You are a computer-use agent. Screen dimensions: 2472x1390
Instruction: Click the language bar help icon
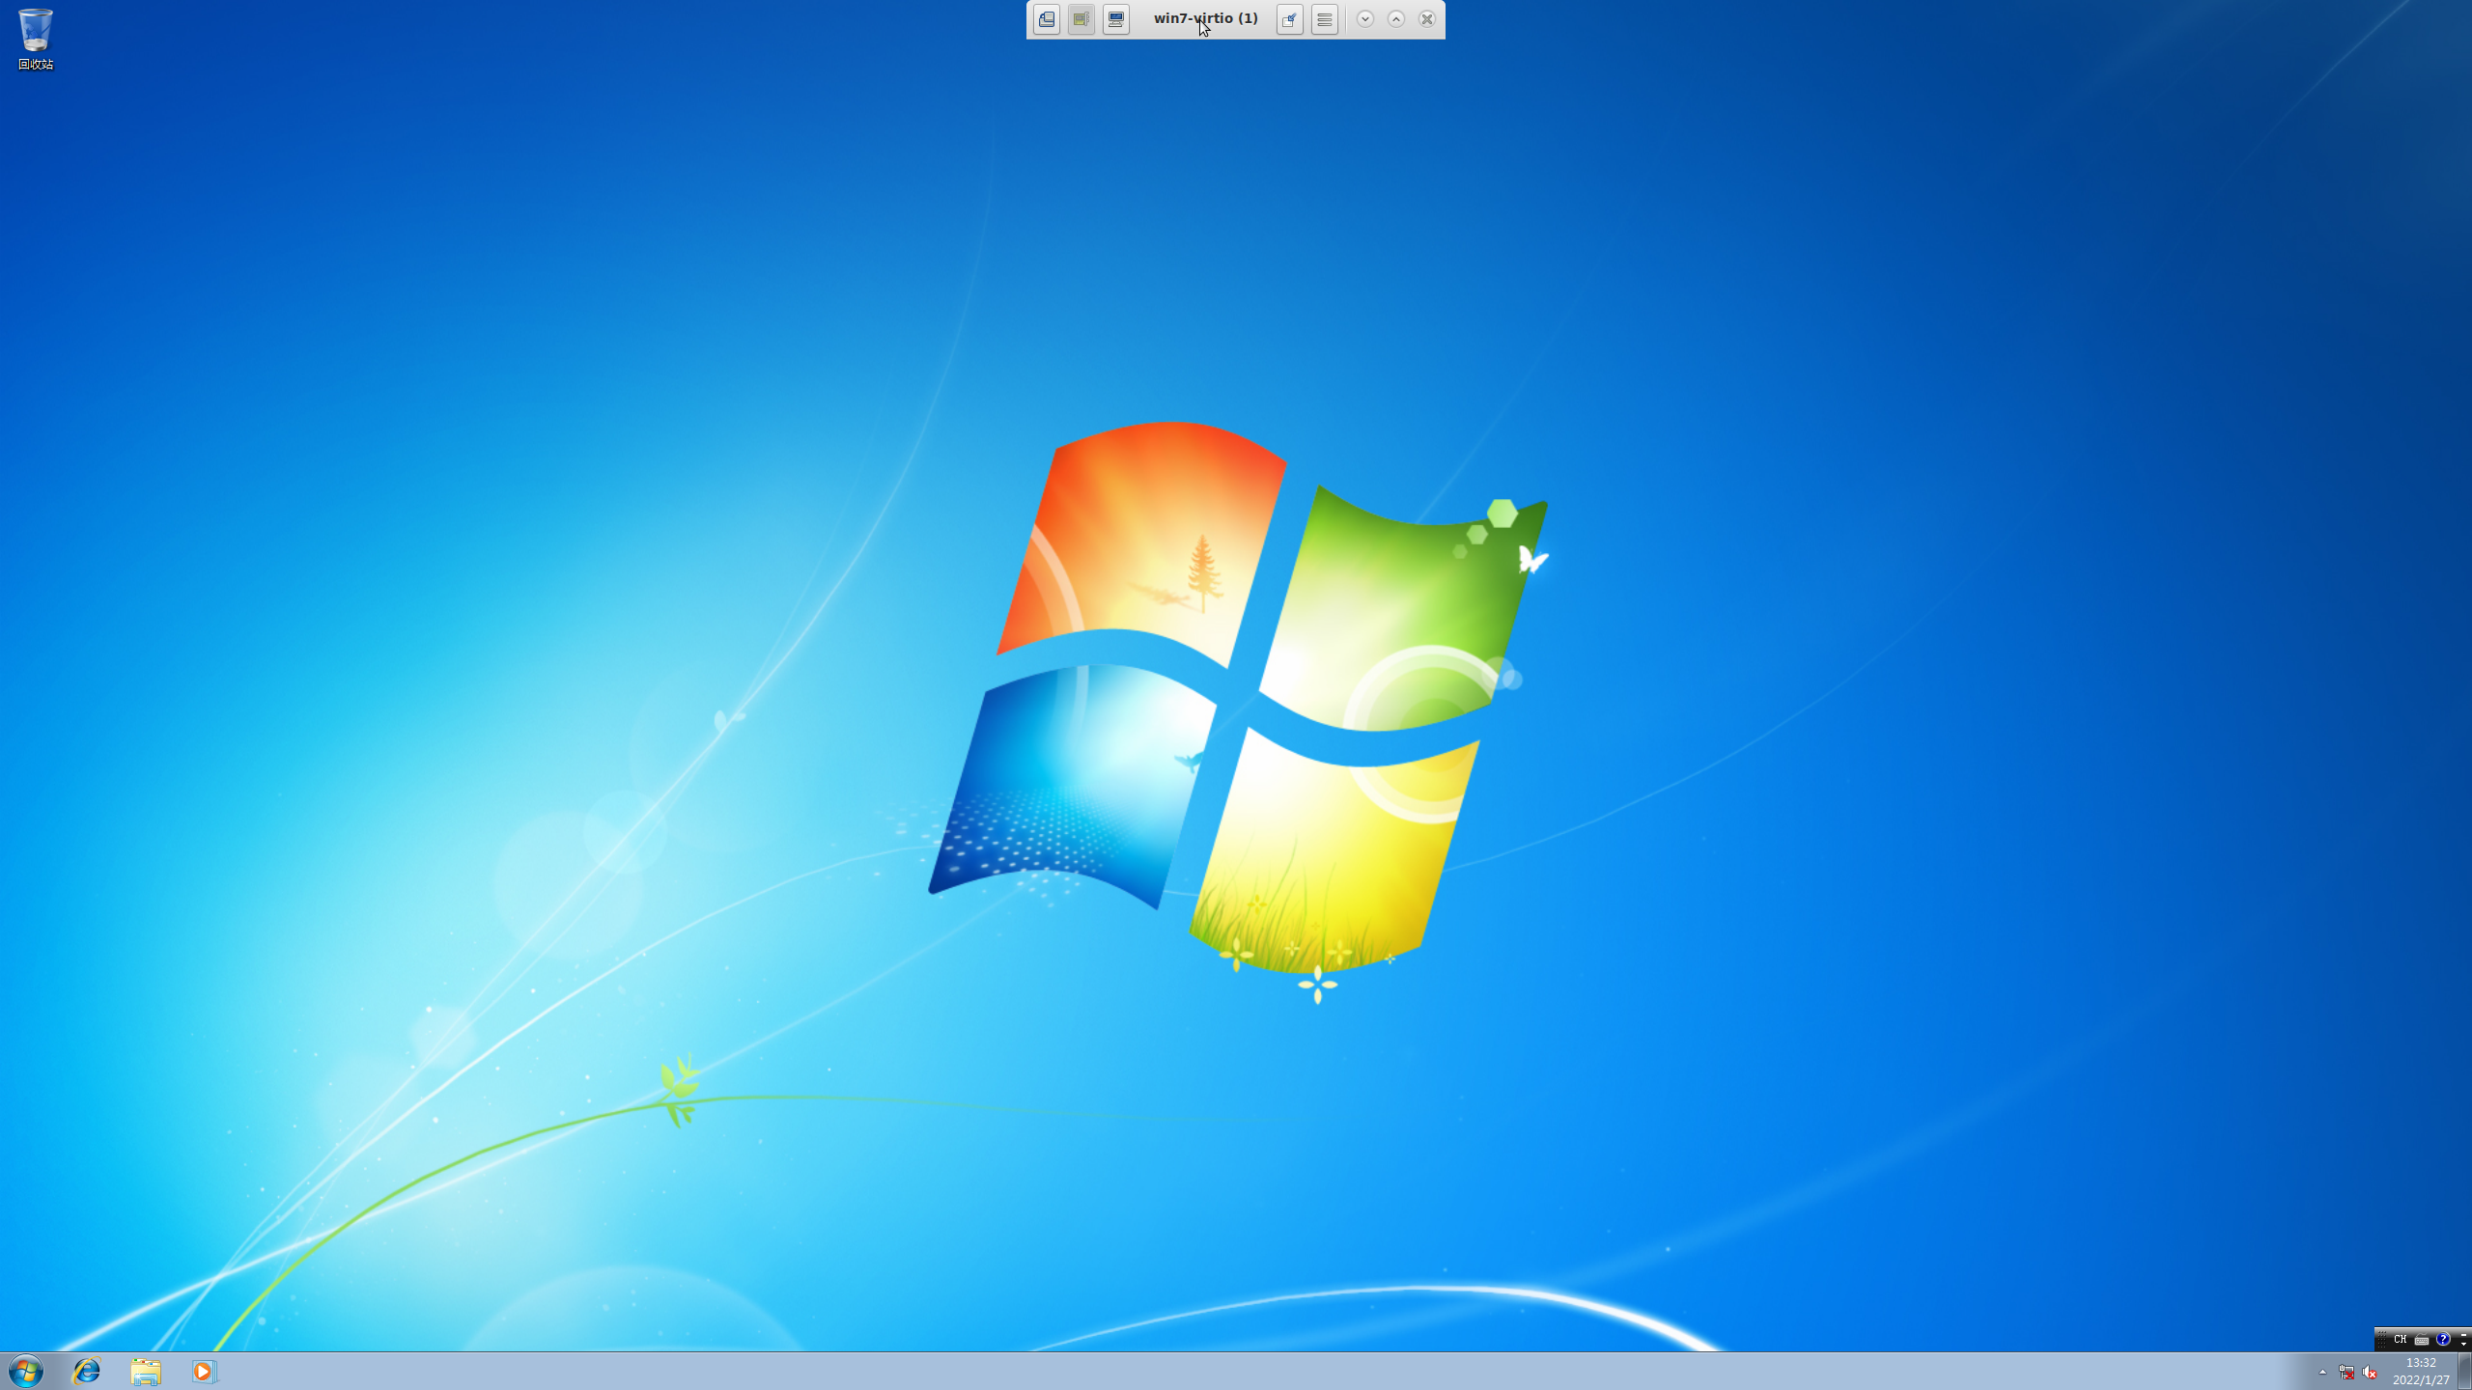click(x=2443, y=1339)
